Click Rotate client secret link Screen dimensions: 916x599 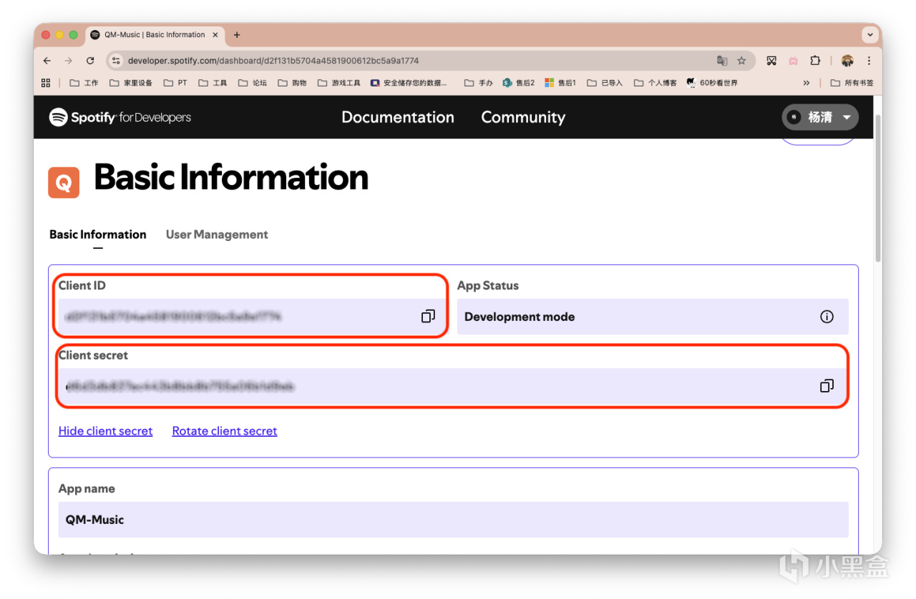tap(225, 431)
